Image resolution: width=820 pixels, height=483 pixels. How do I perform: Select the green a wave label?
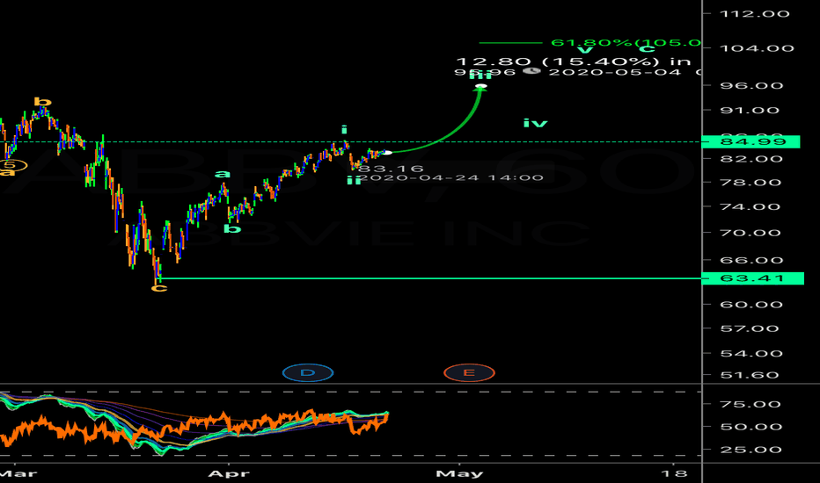click(223, 174)
